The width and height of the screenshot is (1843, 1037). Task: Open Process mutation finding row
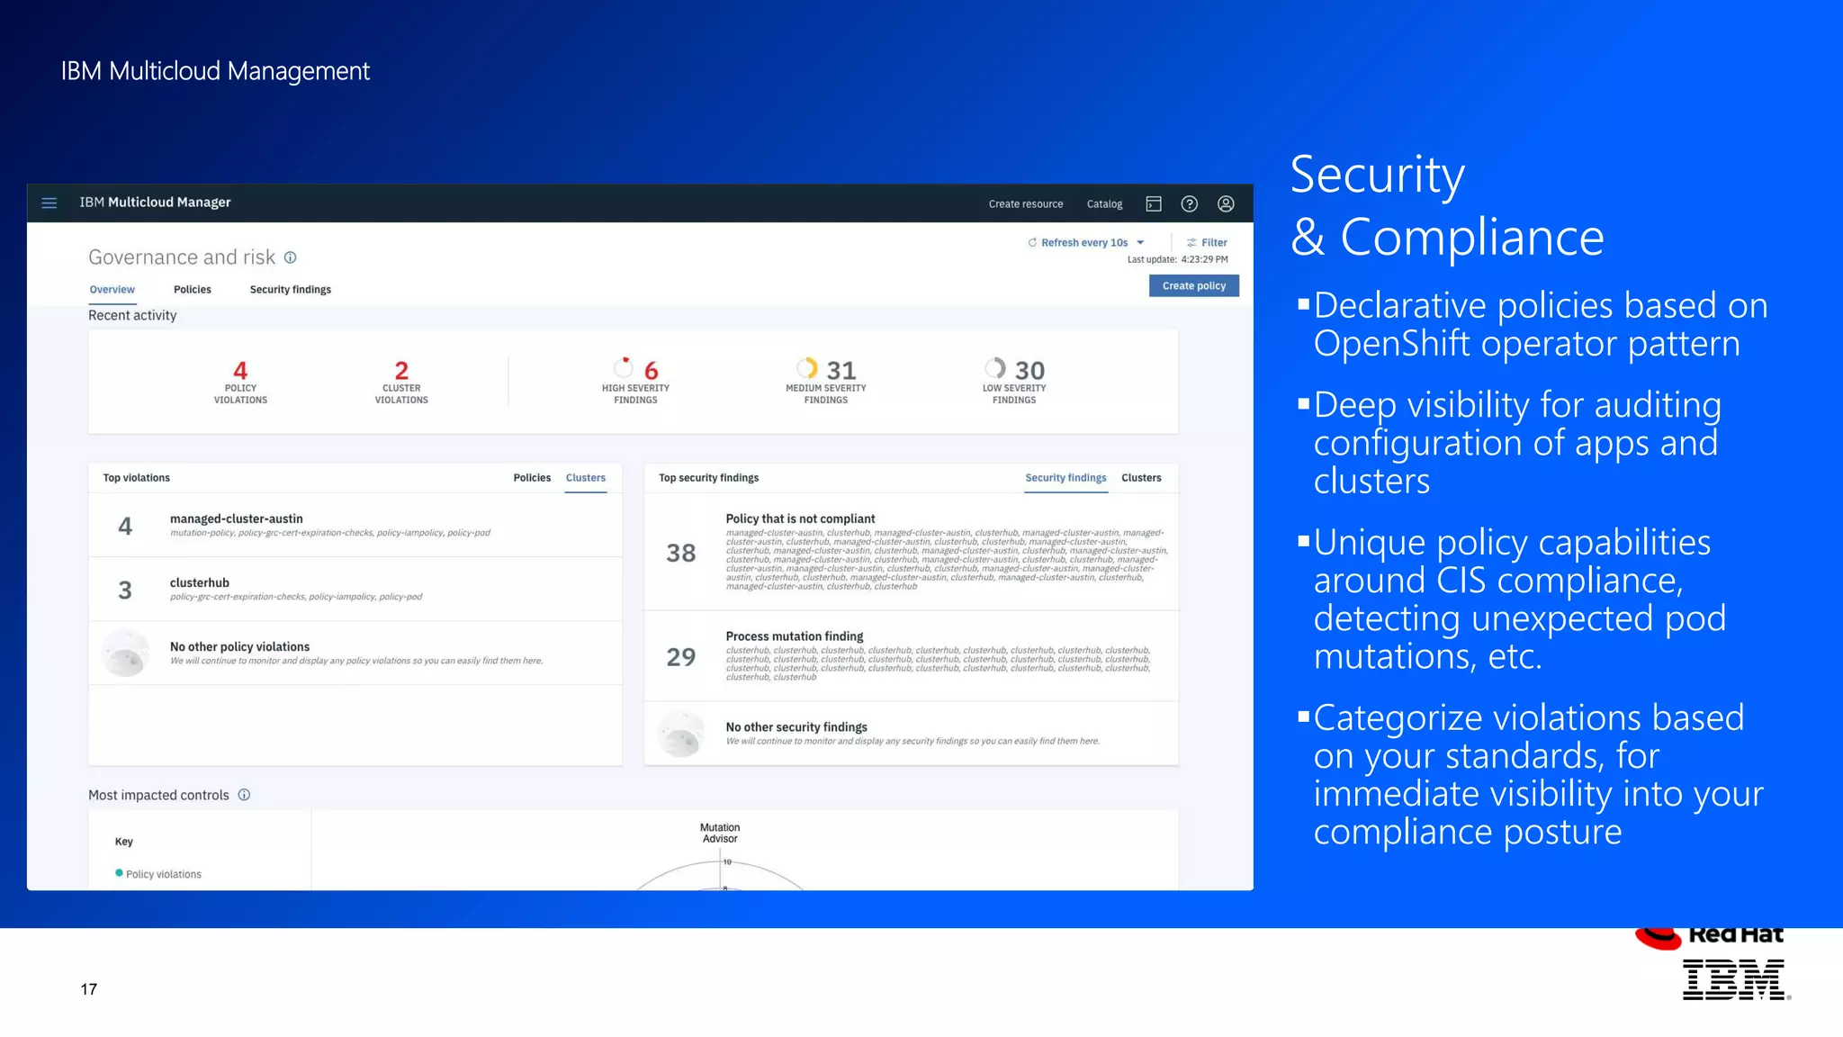(x=911, y=656)
